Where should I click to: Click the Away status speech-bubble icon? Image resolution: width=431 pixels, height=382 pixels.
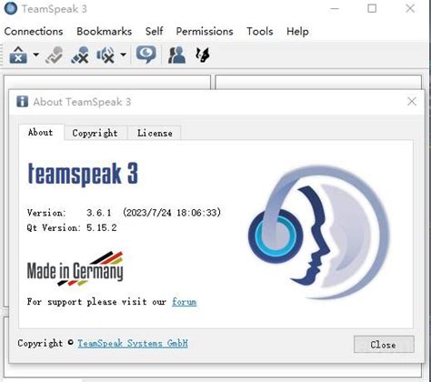[x=146, y=55]
